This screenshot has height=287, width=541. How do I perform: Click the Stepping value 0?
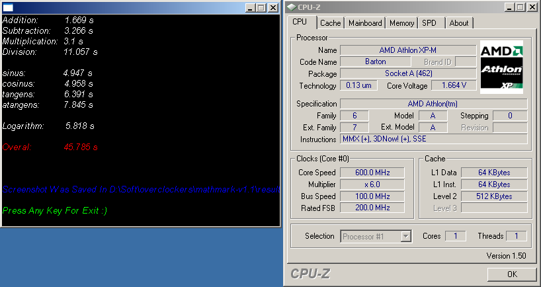[510, 116]
